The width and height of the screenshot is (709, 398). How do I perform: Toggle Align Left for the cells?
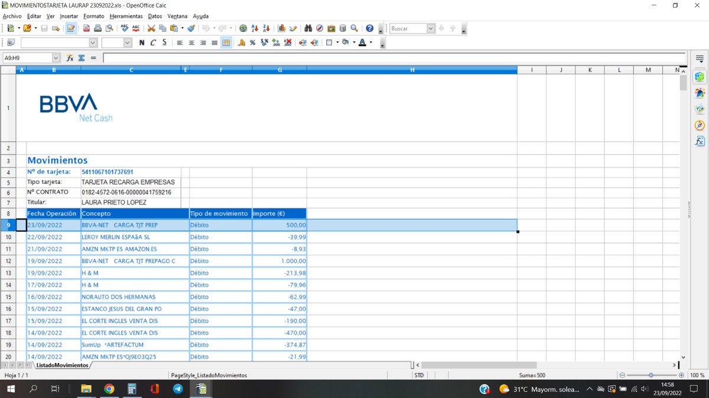180,42
